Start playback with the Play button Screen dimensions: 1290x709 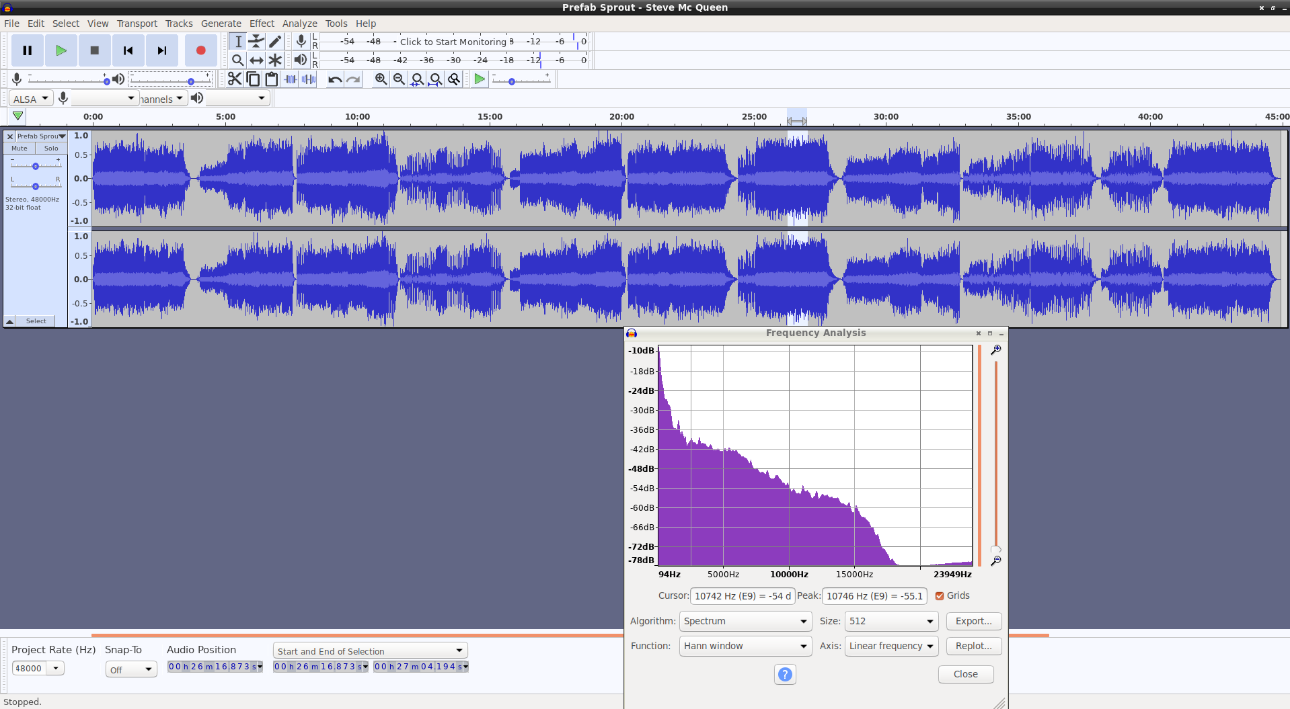[x=61, y=50]
